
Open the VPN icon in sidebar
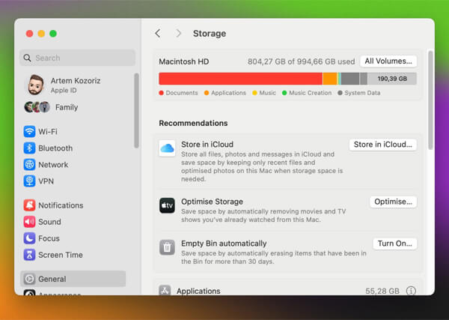coord(29,181)
